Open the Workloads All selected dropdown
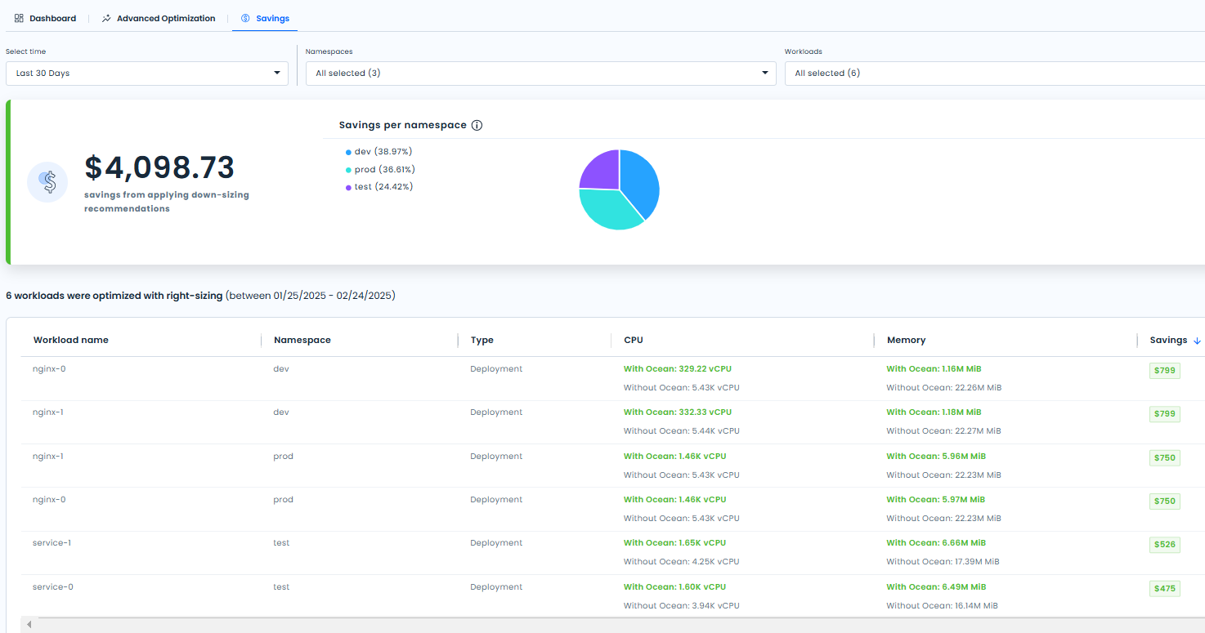 tap(995, 73)
